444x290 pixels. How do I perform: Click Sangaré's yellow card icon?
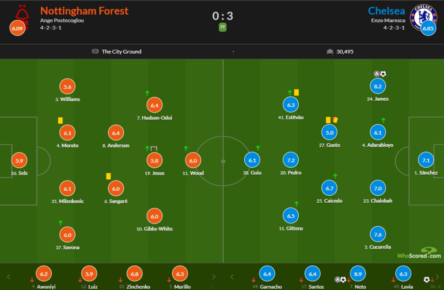[108, 176]
